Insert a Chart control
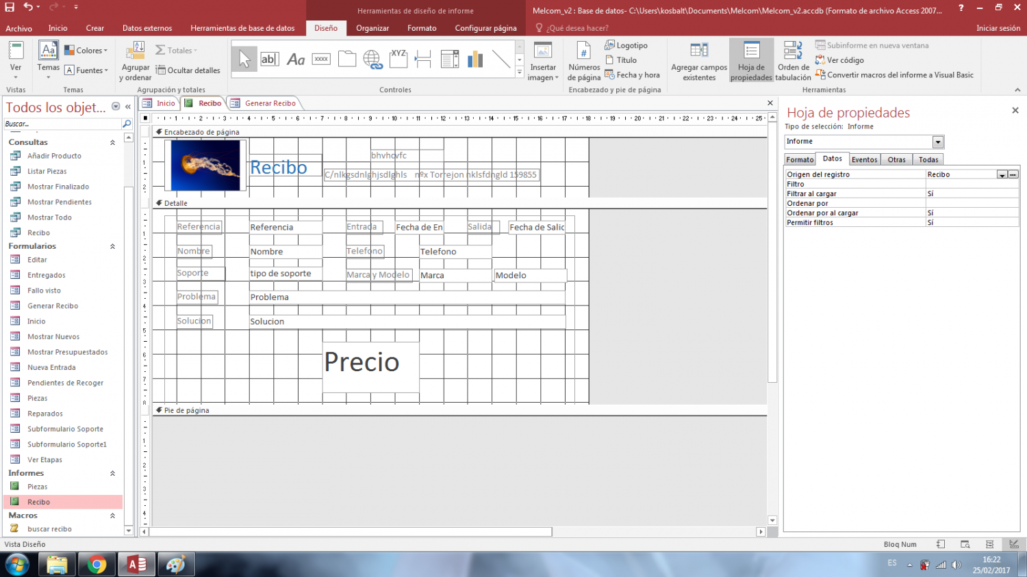The height and width of the screenshot is (577, 1027). tap(475, 59)
